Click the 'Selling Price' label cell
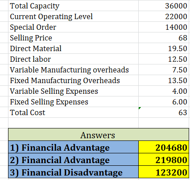Screen dimensions: 190x180 pos(73,38)
